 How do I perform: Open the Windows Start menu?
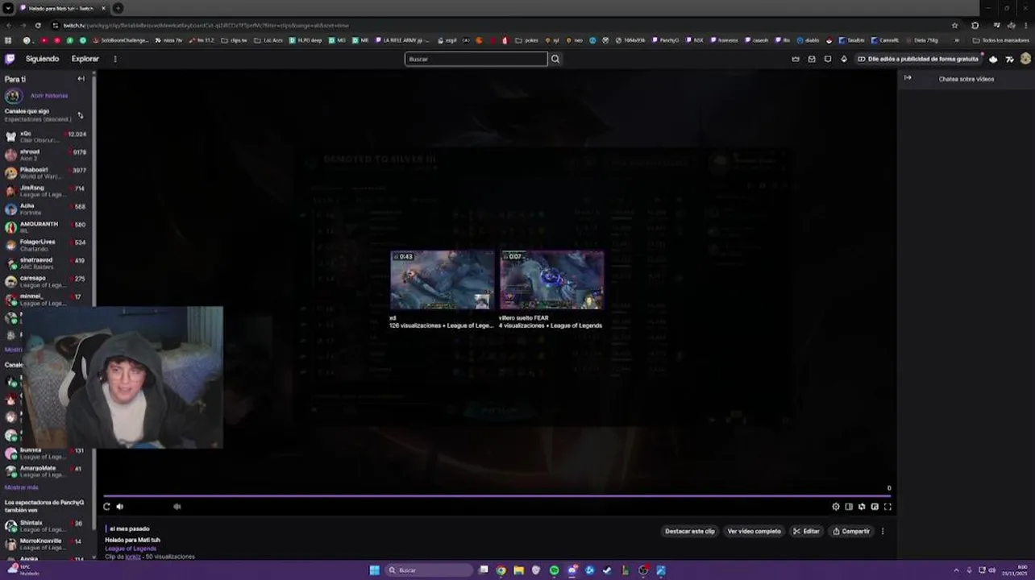pos(374,570)
